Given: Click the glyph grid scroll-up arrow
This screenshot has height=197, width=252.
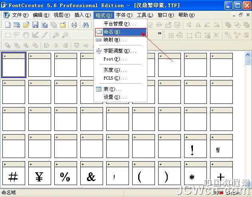Looking at the screenshot, I should [248, 55].
